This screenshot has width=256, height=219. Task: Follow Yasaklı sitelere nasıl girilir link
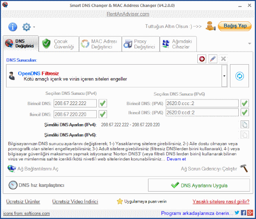[x=221, y=201]
